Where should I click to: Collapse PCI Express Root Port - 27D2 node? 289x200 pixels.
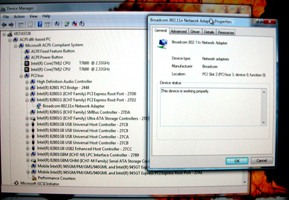click(x=27, y=100)
